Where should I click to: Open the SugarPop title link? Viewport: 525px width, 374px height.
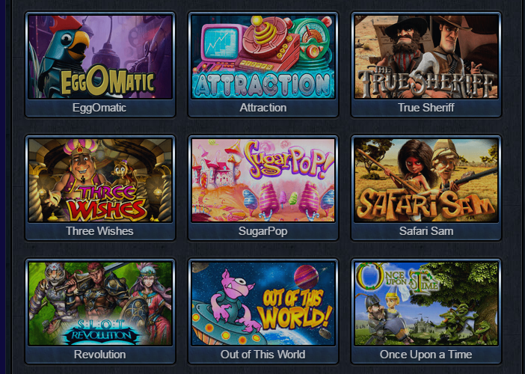[262, 231]
